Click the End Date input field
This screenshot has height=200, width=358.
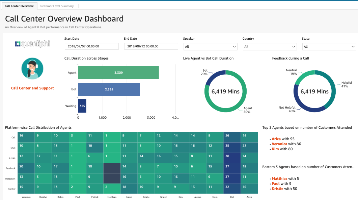[x=151, y=46]
